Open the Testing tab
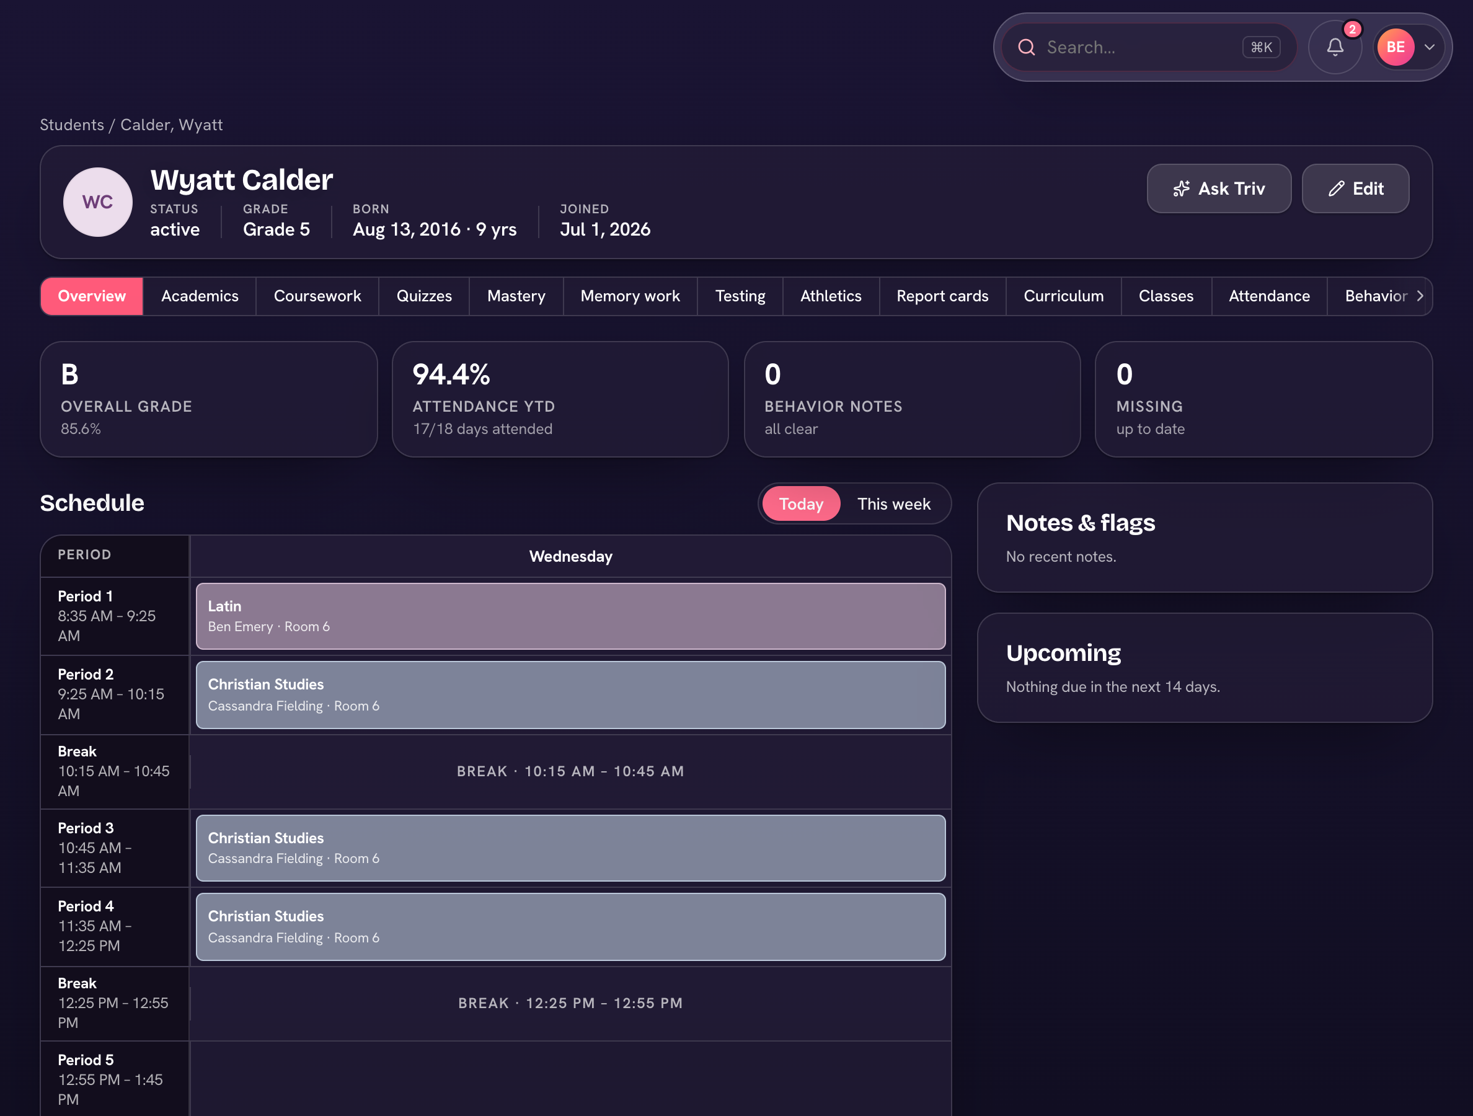The width and height of the screenshot is (1473, 1116). tap(740, 296)
